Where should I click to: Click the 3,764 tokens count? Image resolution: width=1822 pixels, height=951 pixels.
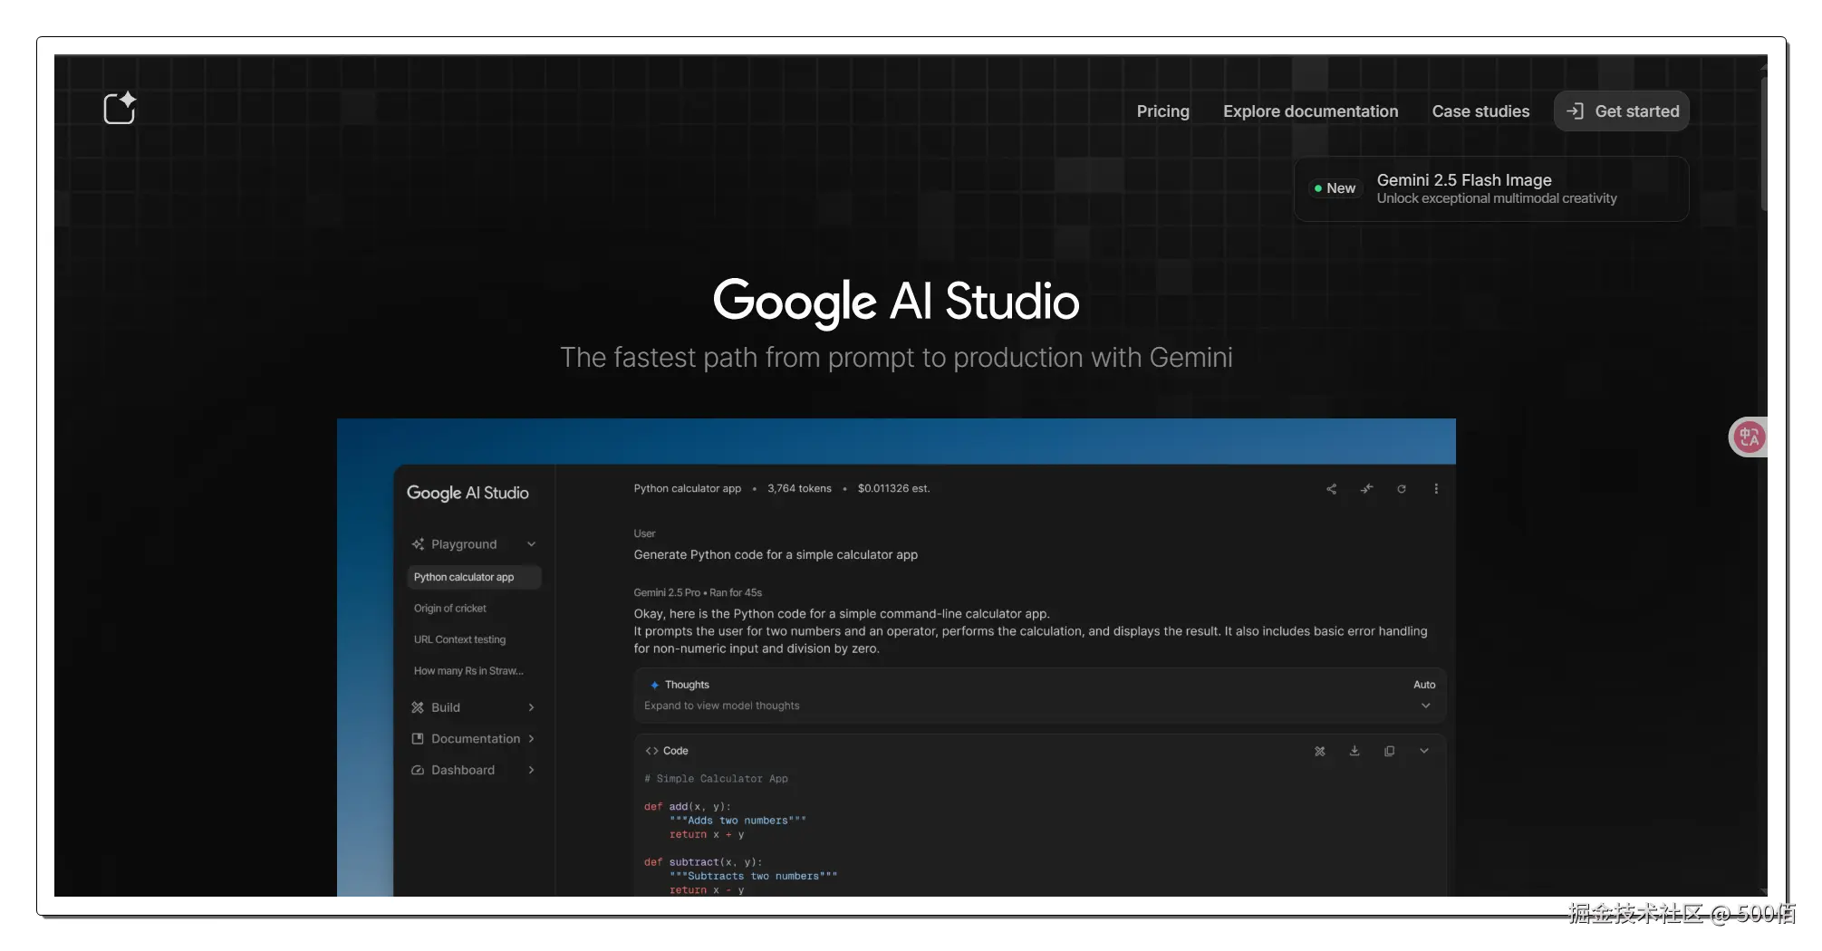click(x=799, y=488)
